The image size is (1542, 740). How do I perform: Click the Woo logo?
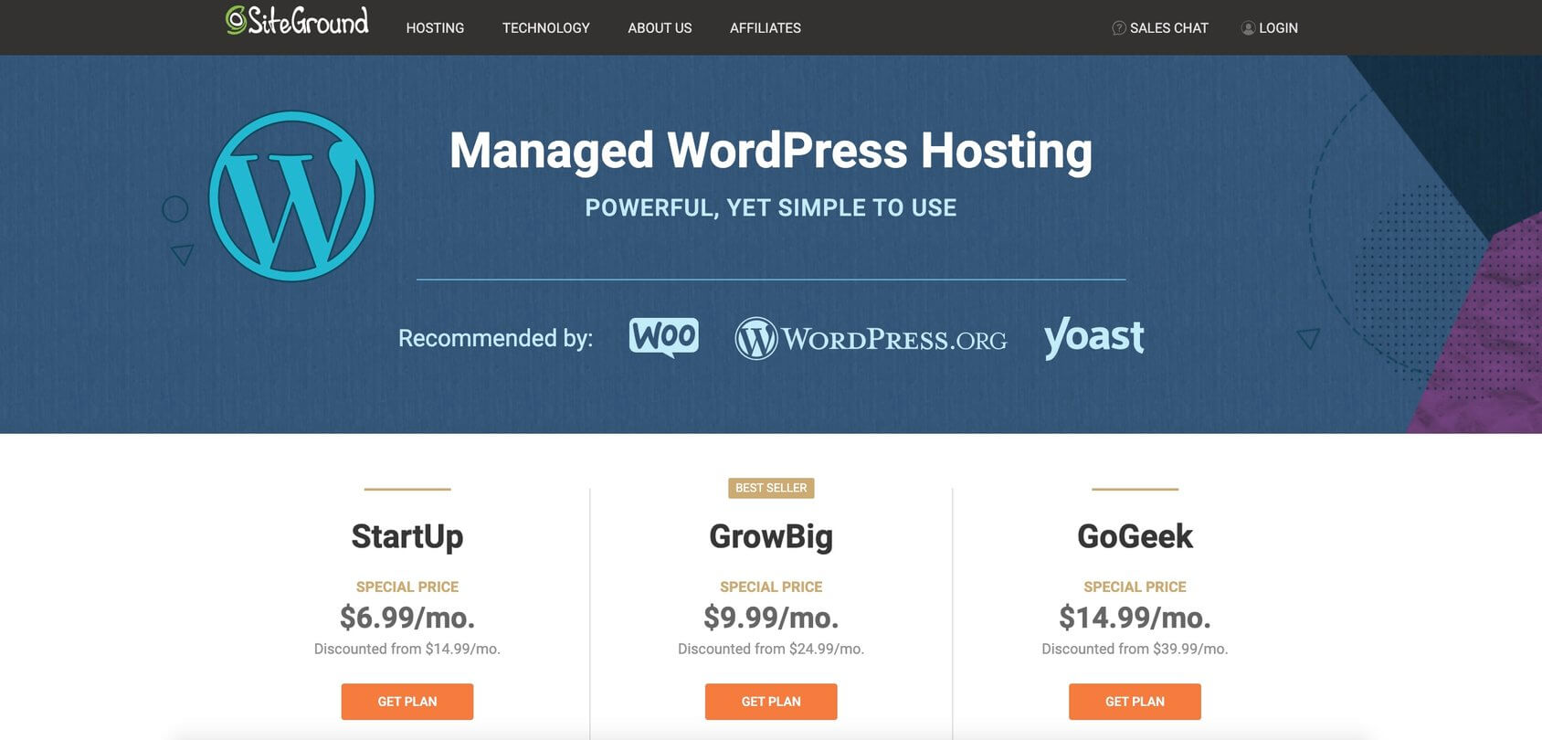pos(663,337)
